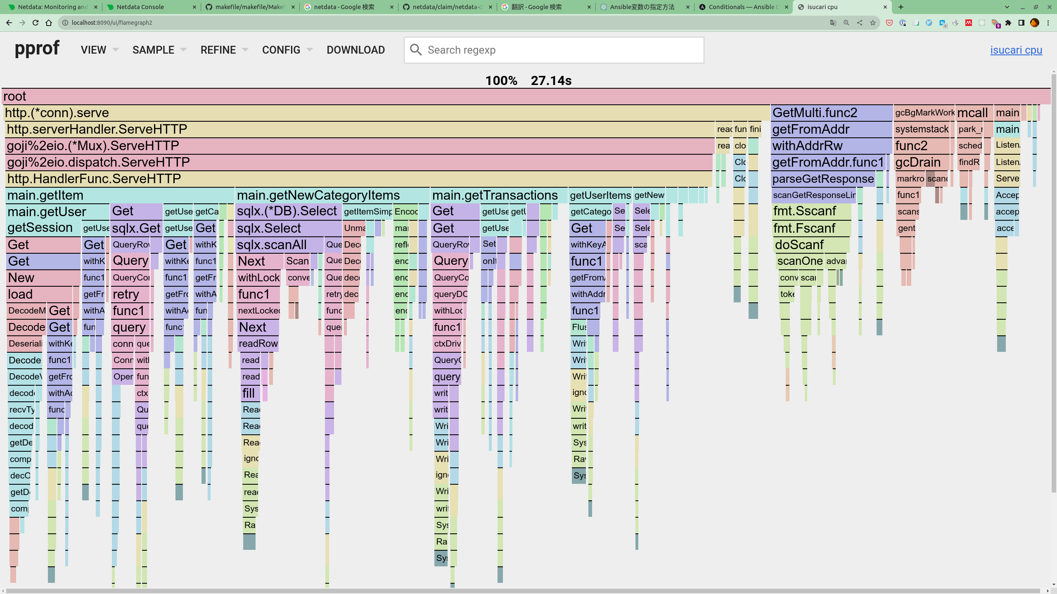
Task: Click the zoom magnifier icon in address bar
Action: [x=846, y=23]
